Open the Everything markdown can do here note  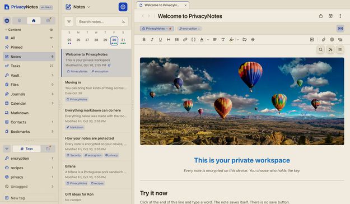coord(96,119)
